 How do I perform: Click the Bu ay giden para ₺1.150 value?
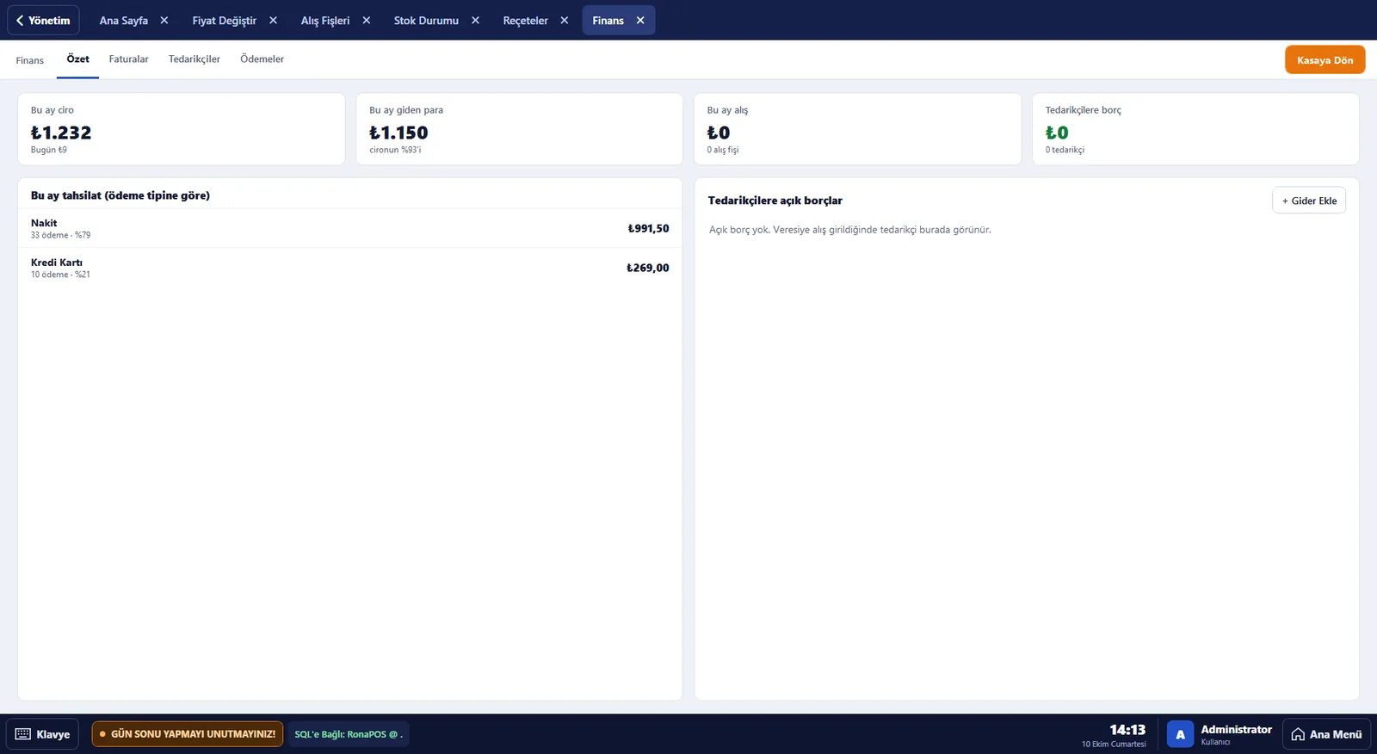click(x=398, y=133)
